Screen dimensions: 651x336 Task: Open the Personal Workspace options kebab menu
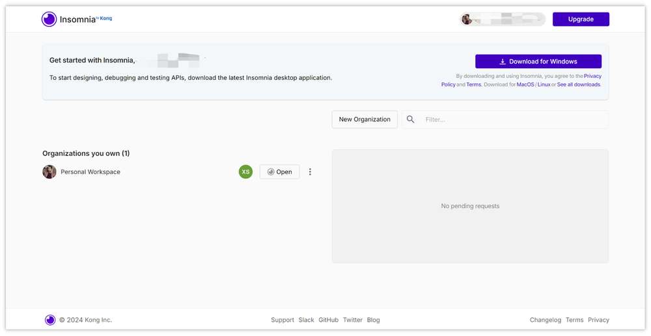[310, 172]
